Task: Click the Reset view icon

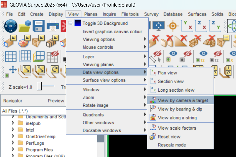Action: (153, 136)
